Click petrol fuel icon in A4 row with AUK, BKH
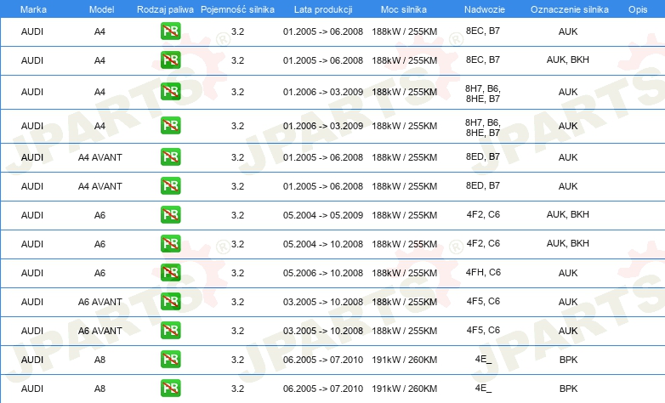Viewport: 665px width, 403px height. (x=170, y=60)
